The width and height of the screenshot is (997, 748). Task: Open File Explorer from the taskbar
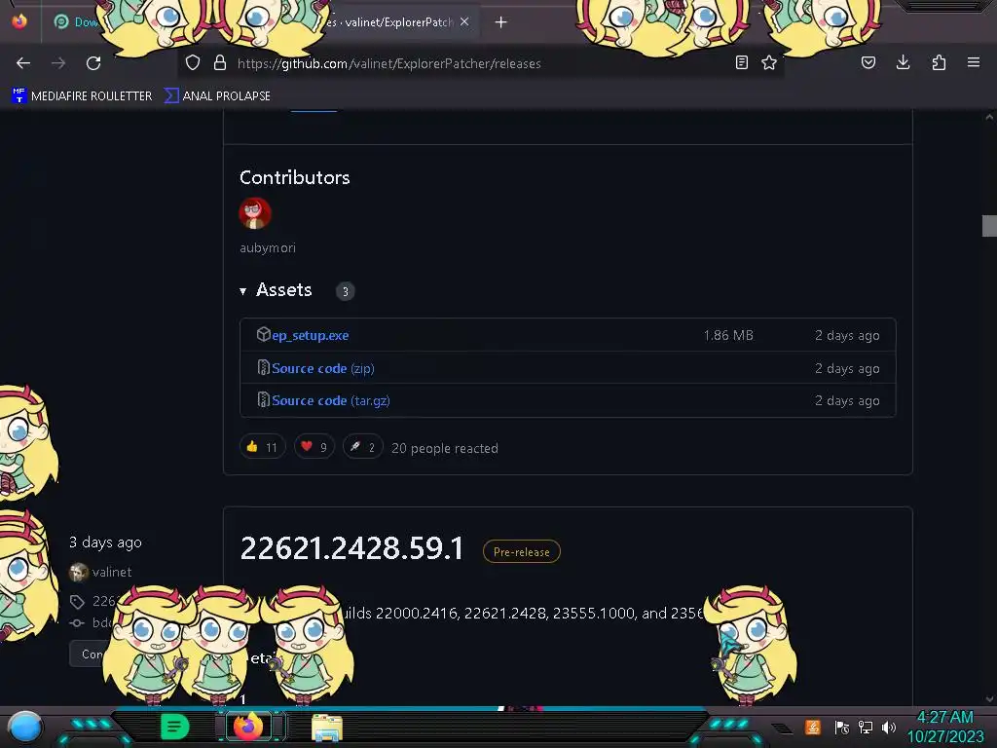pos(327,728)
